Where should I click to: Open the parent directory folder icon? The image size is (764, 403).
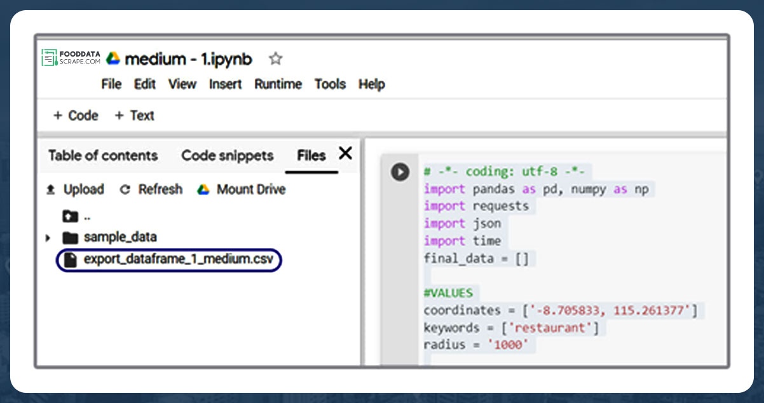click(x=71, y=216)
